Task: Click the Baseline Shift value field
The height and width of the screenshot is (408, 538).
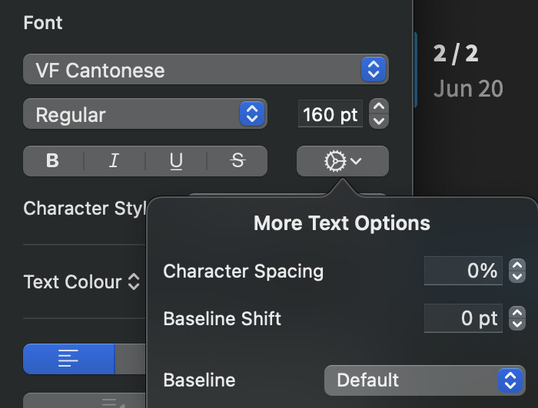Action: (x=463, y=318)
